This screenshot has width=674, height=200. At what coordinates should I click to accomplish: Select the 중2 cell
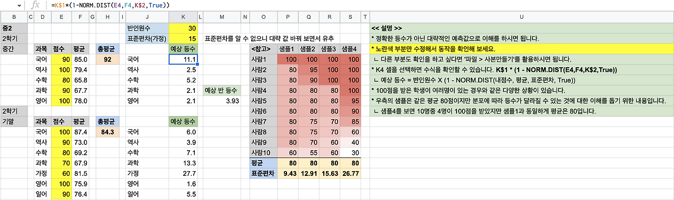pos(14,28)
